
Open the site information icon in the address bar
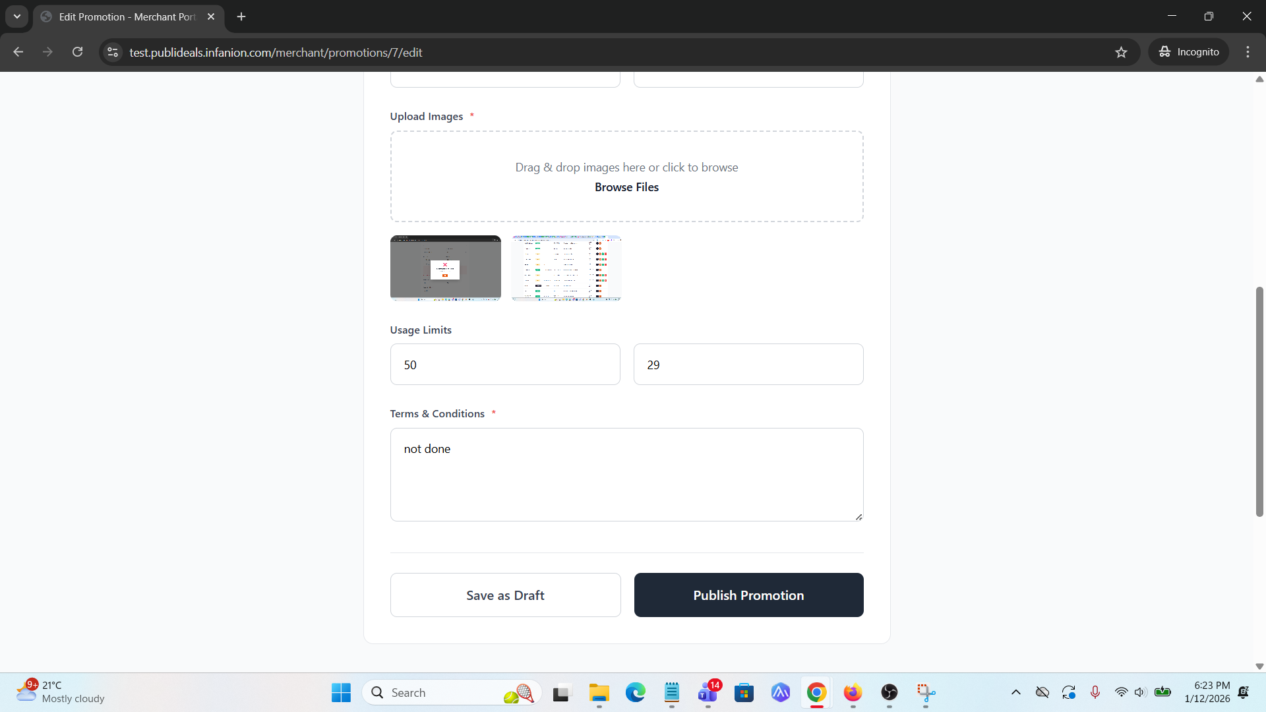point(113,52)
